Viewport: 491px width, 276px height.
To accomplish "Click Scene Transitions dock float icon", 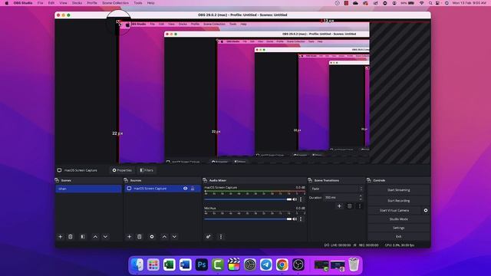I will click(310, 180).
